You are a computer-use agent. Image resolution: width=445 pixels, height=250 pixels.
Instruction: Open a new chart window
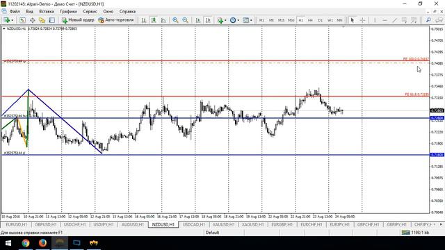point(6,20)
